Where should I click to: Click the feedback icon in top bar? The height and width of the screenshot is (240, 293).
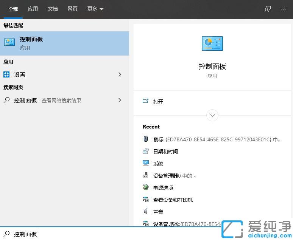coord(268,9)
